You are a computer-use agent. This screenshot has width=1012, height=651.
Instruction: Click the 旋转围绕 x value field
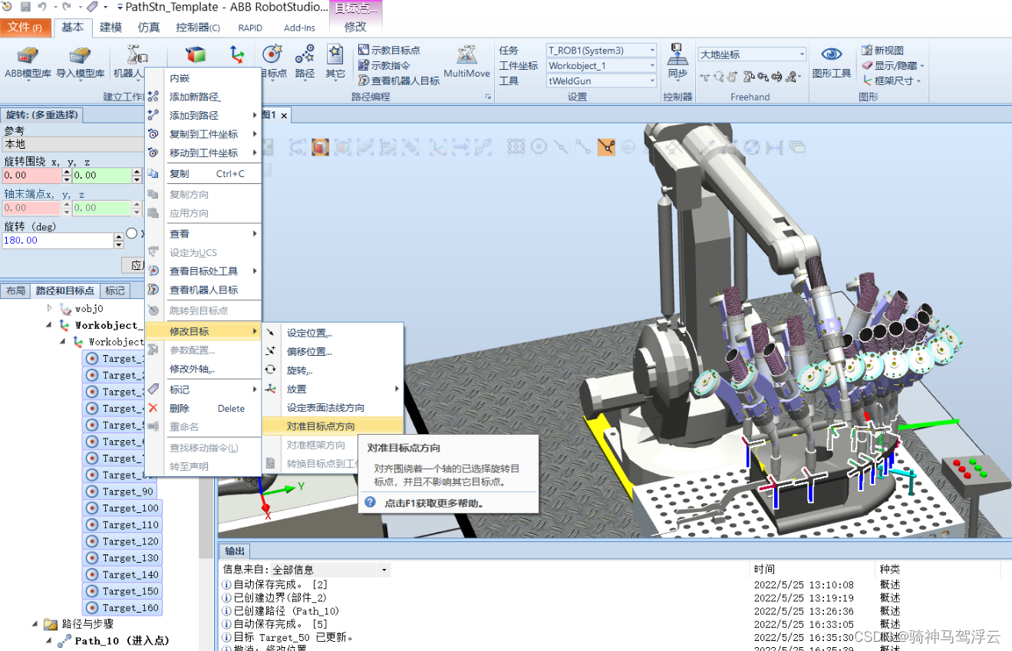(x=31, y=175)
